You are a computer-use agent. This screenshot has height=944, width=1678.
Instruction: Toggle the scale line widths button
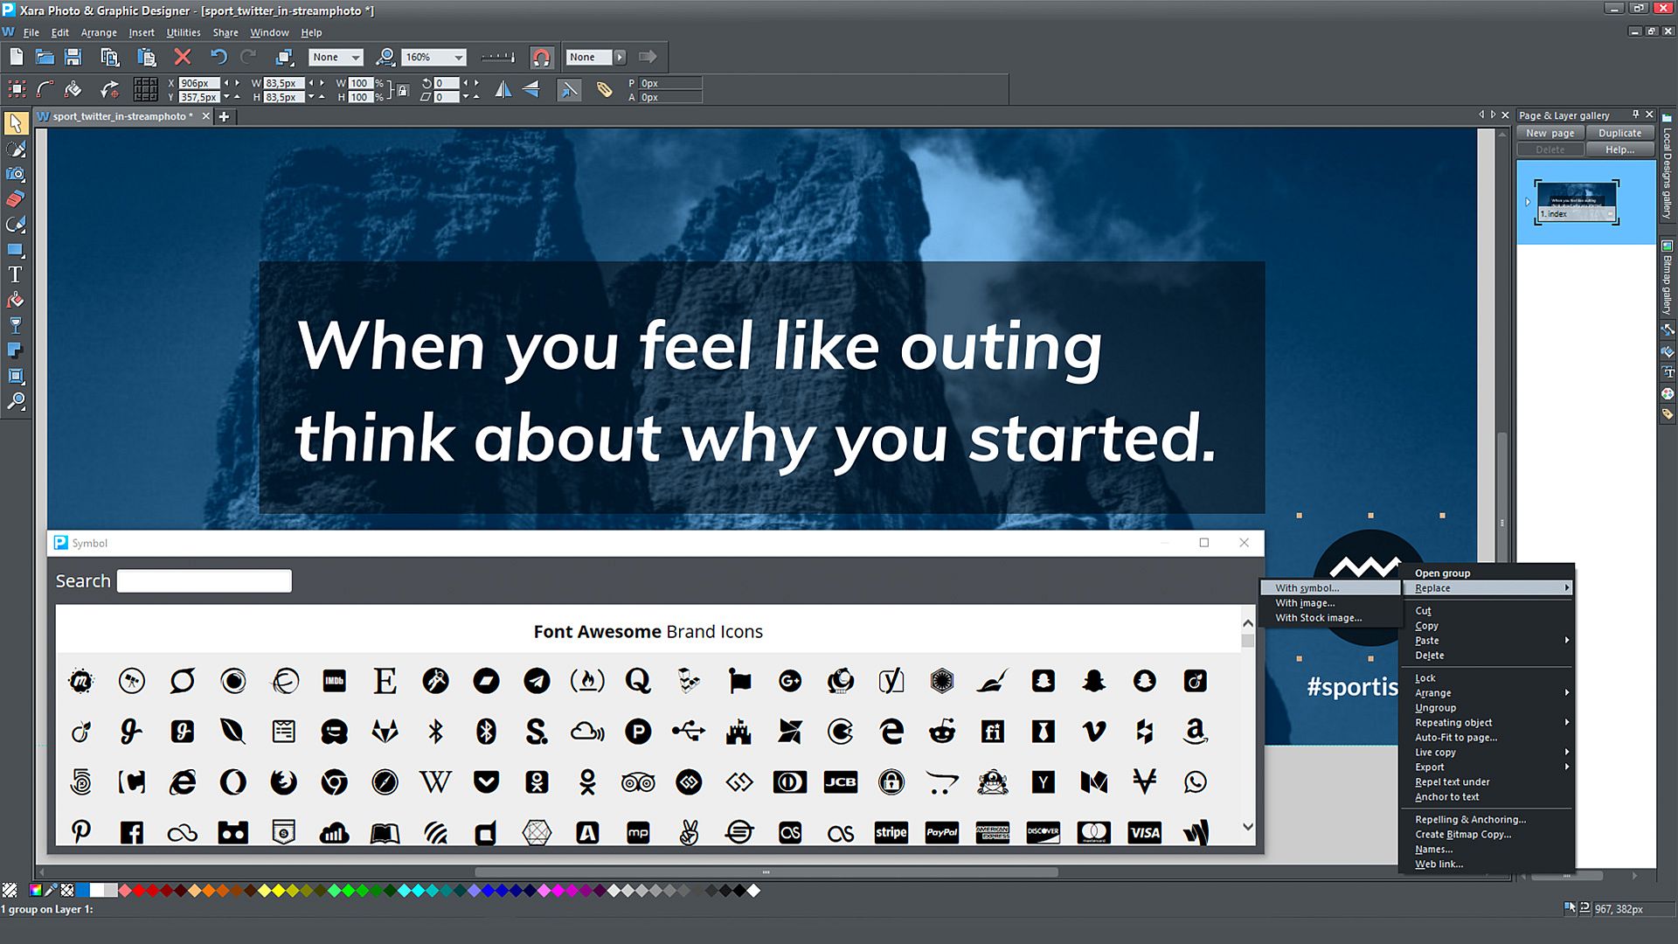pos(569,89)
